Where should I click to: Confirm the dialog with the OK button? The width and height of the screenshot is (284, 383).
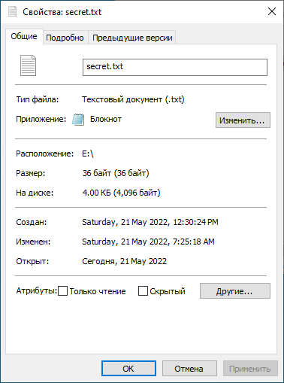128,369
